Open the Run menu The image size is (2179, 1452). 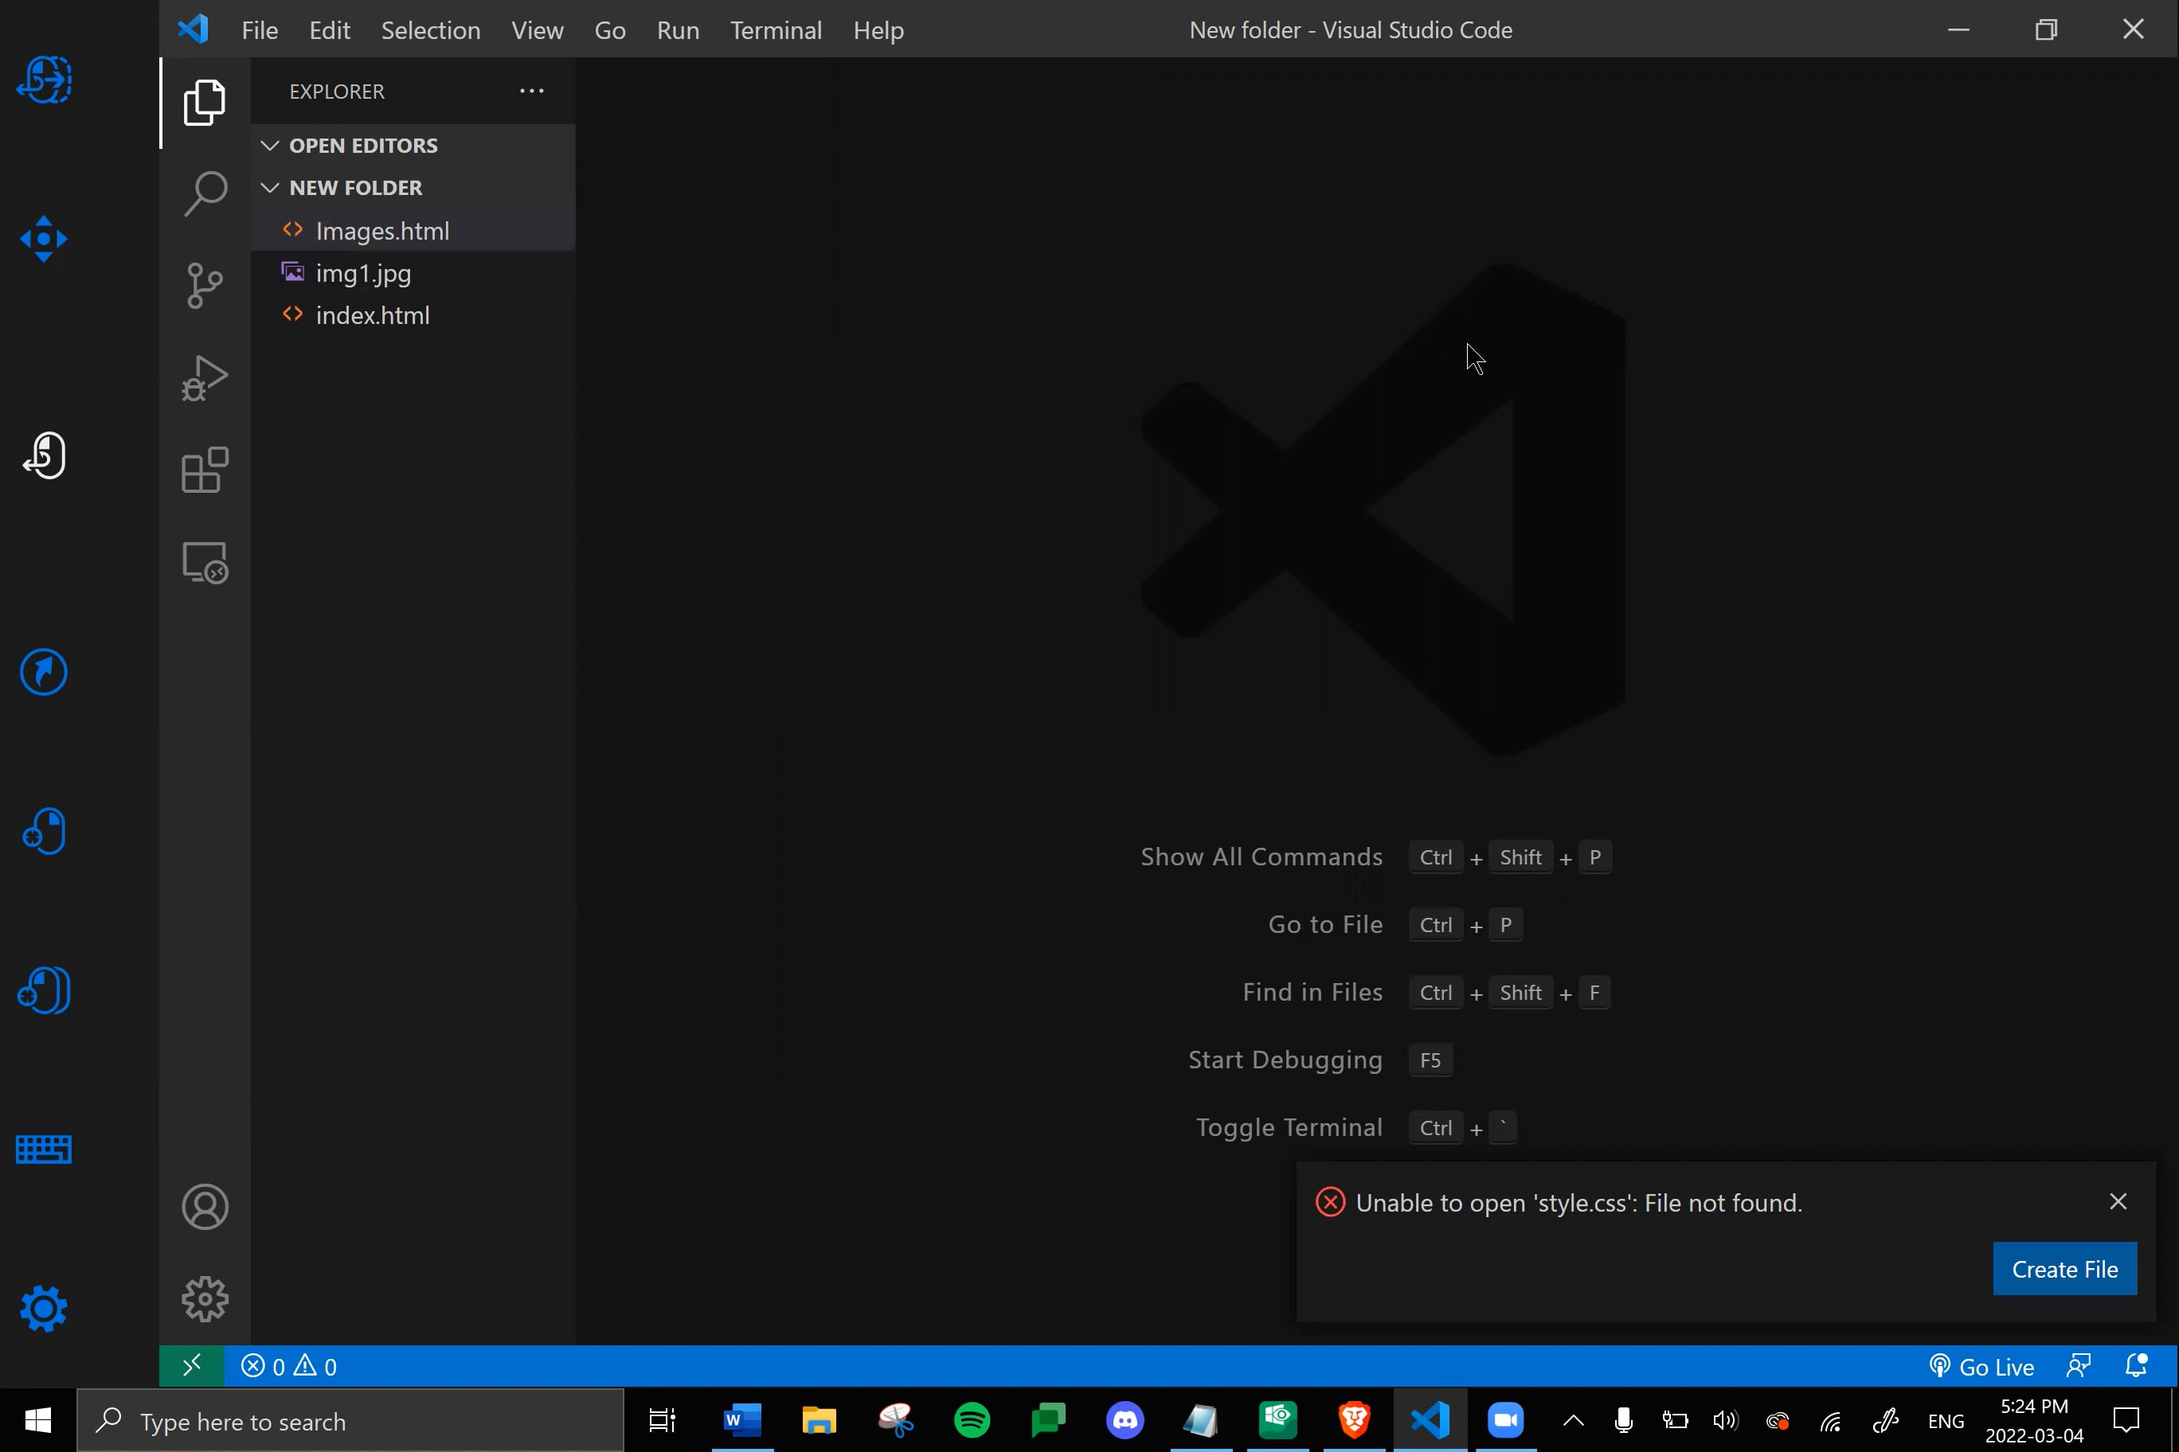point(677,29)
